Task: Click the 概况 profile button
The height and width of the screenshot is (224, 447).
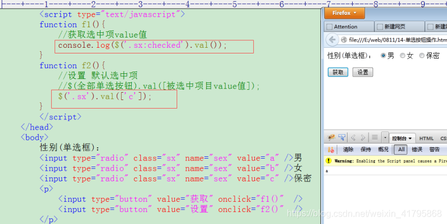Action: (x=383, y=149)
